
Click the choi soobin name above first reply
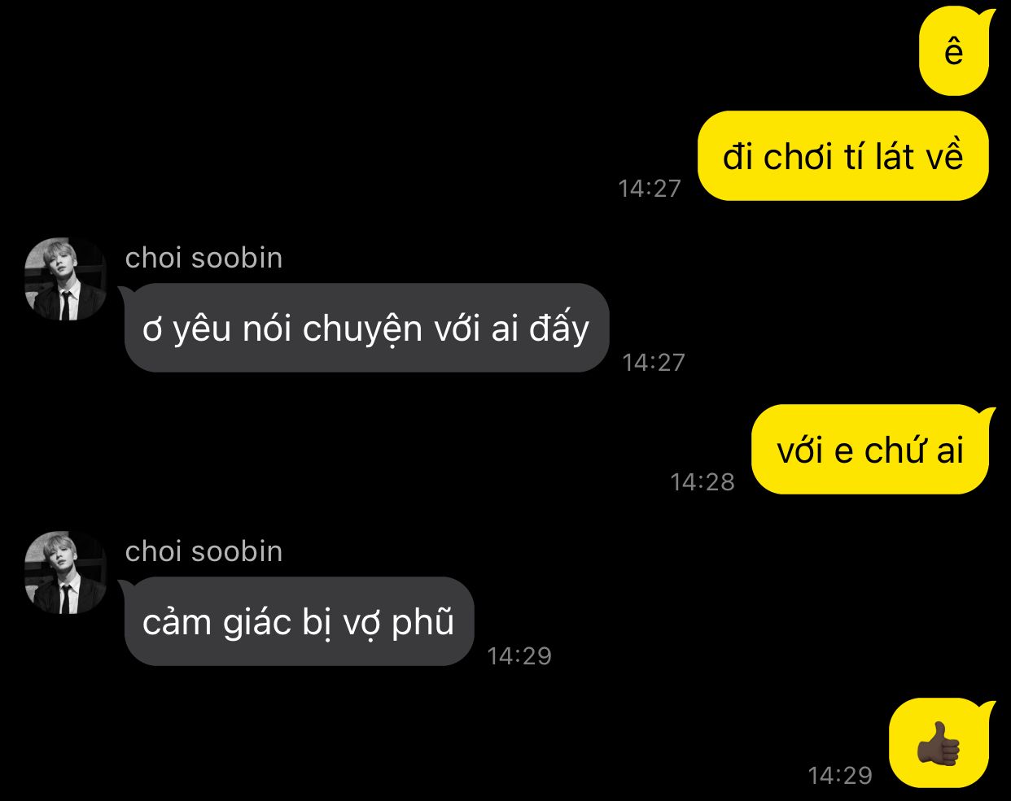pos(204,258)
